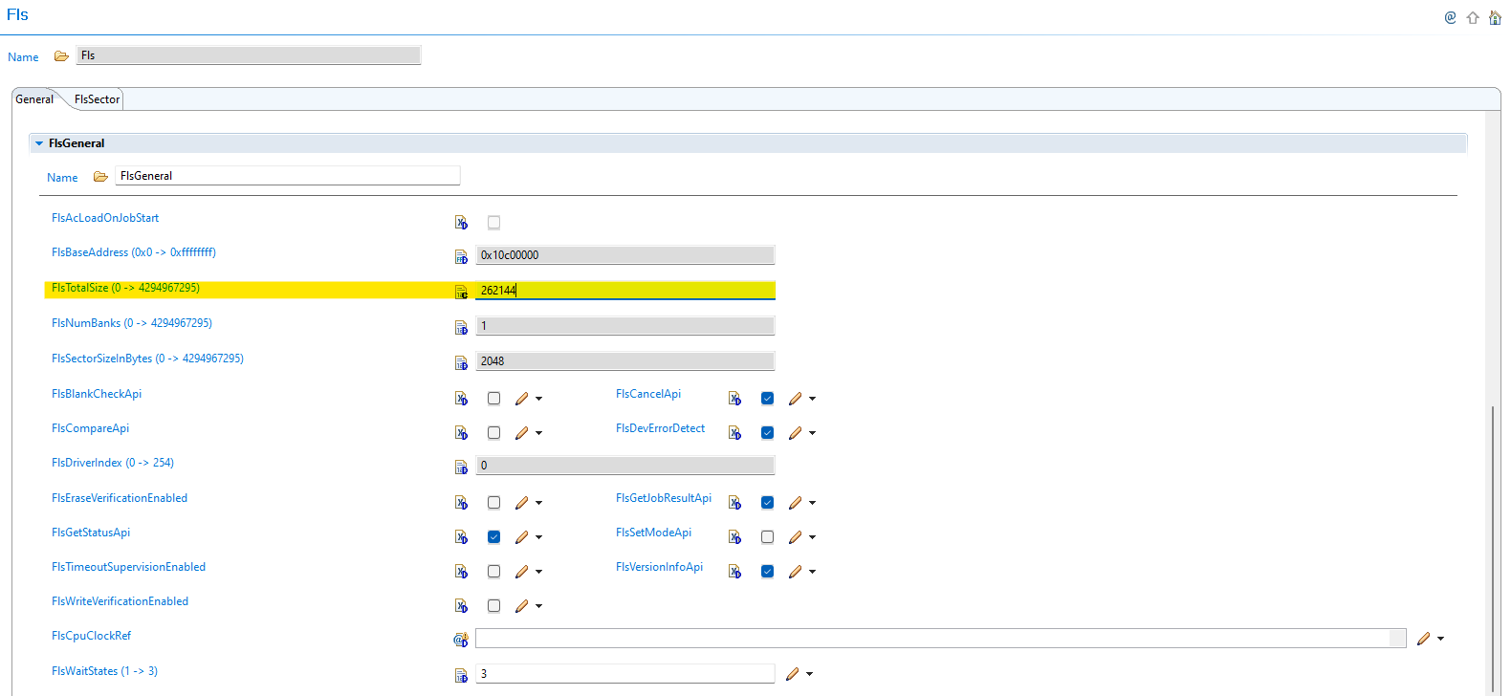The image size is (1511, 696).
Task: Click the vertical scrollbar on the right
Action: (1492, 545)
